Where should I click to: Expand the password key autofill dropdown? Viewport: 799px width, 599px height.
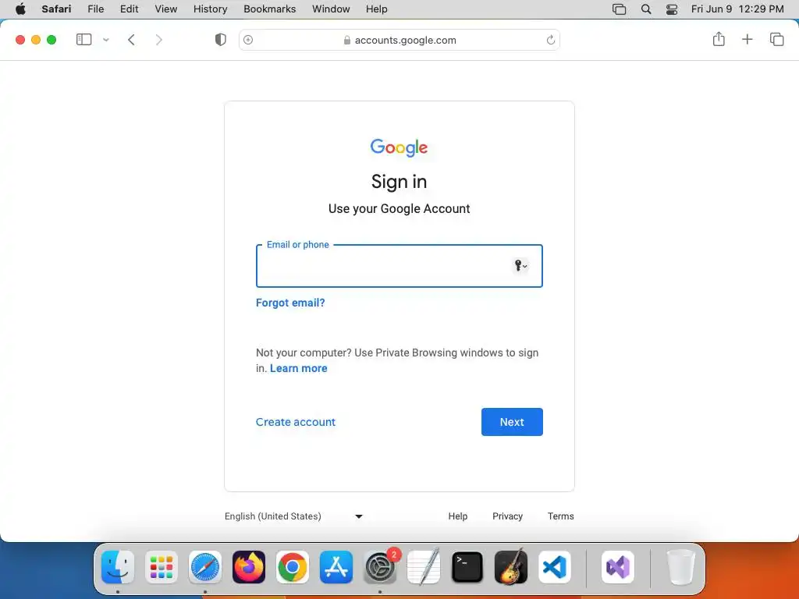pos(520,265)
